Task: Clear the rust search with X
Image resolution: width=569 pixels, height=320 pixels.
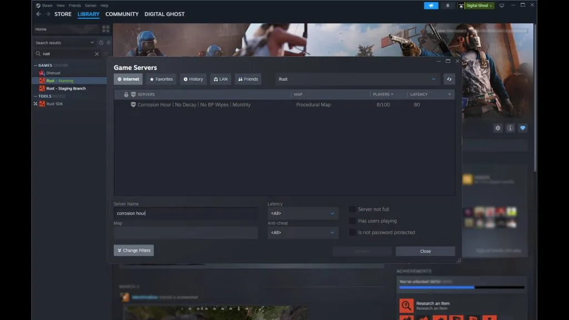Action: tap(97, 54)
